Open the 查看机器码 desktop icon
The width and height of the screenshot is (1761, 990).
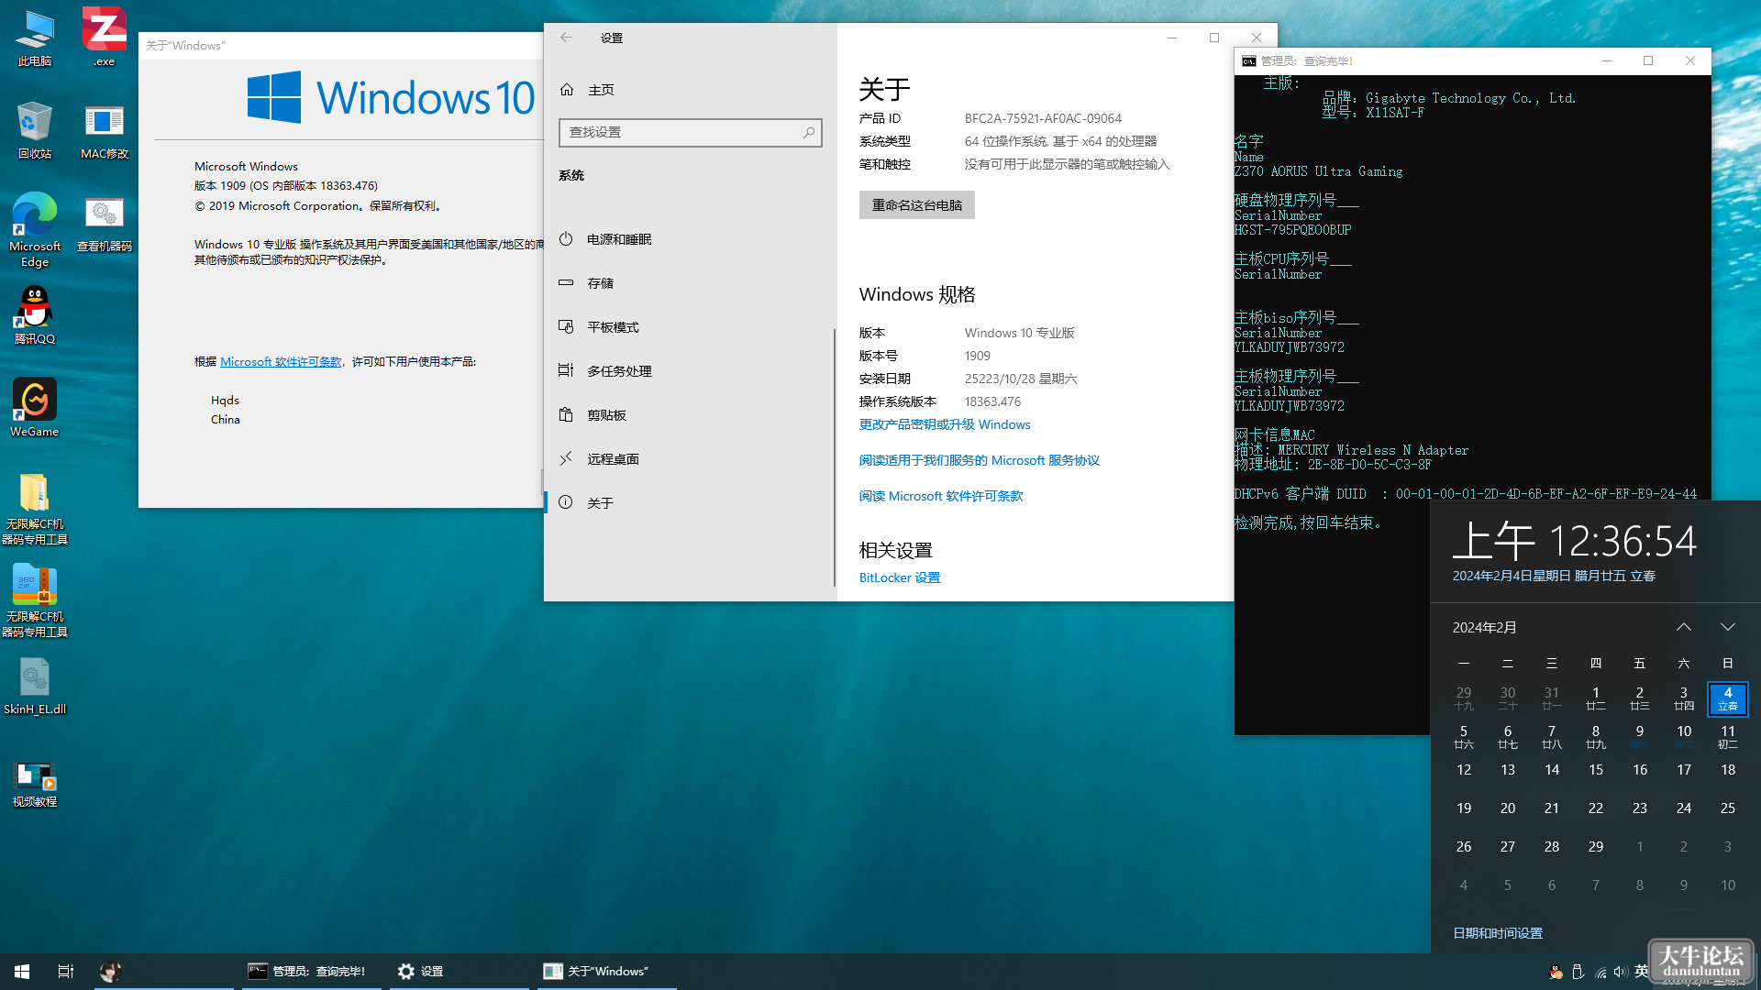click(x=105, y=225)
